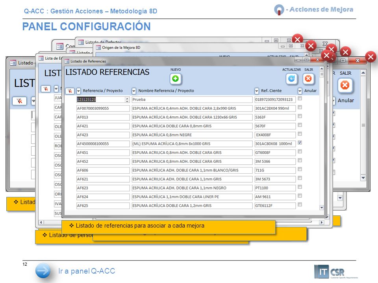Viewport: 378px width, 283px height.
Task: Click large SALIR icon in rightmost background window
Action: [x=345, y=85]
